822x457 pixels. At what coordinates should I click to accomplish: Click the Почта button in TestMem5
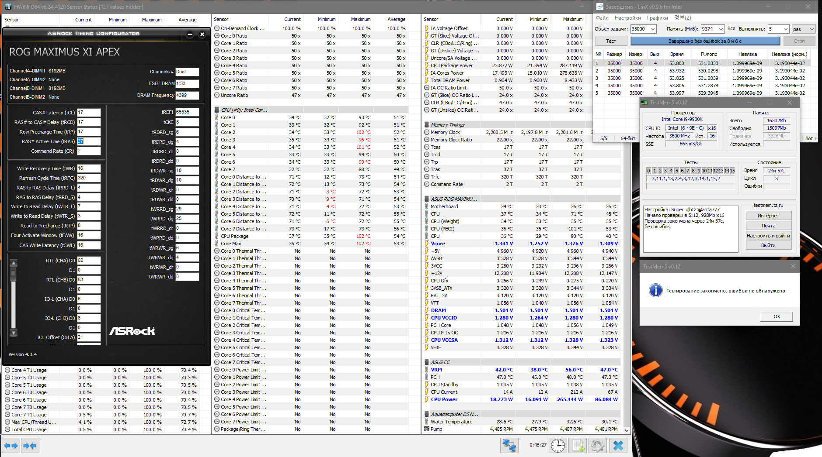click(768, 226)
